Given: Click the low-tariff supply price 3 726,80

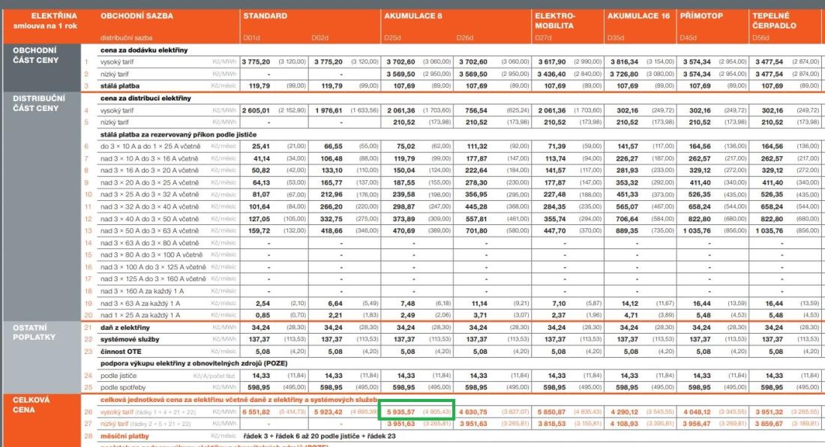Looking at the screenshot, I should [624, 74].
